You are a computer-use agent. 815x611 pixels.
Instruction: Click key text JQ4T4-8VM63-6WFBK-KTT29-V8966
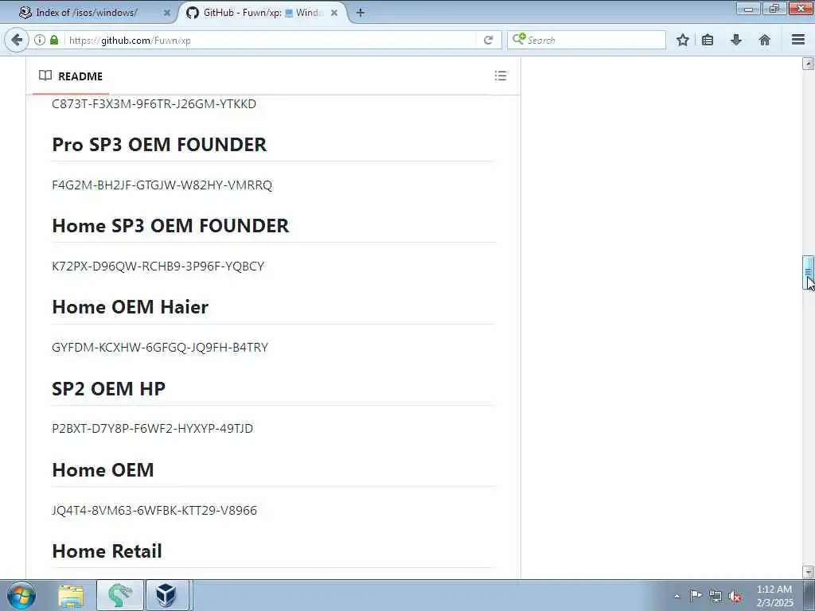(x=154, y=510)
